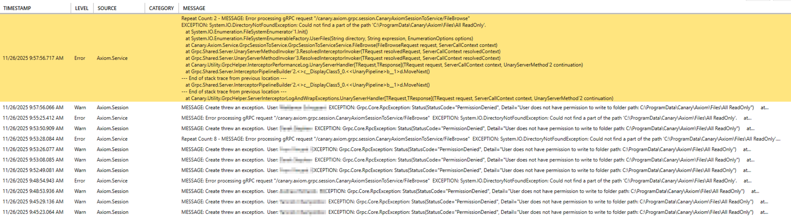
Task: Click the GrpcSessionToServiceService.FileBrowse stack line
Action: click(x=341, y=45)
